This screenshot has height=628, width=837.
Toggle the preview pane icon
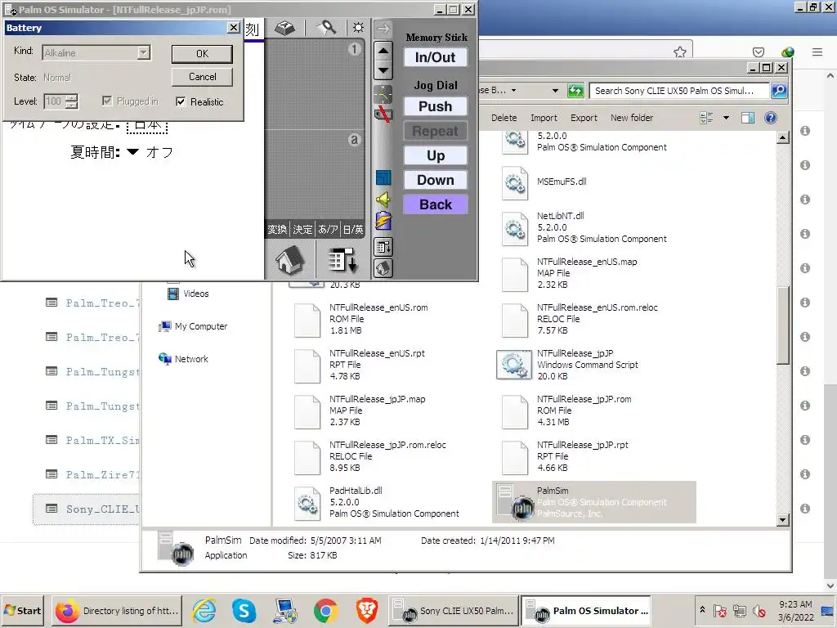[748, 118]
